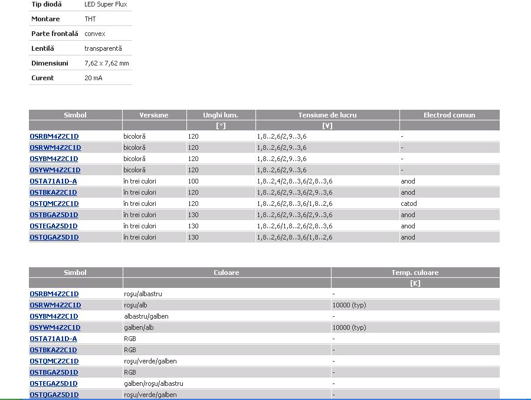
Task: Click the Simbol header of the Versiune table
Action: 75,115
